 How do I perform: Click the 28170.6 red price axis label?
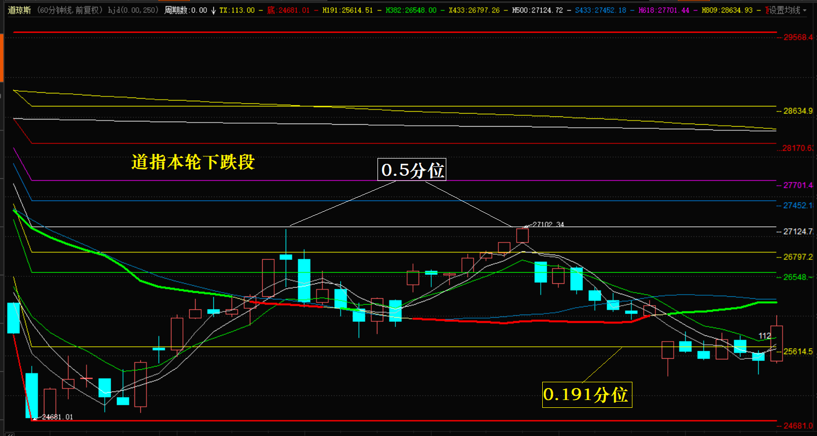[798, 148]
